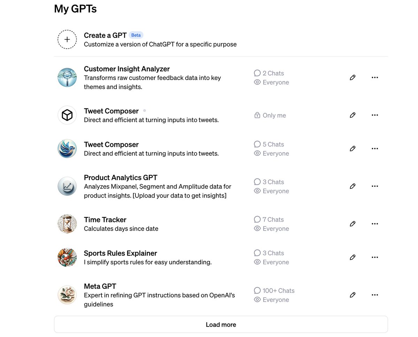The image size is (418, 337).
Task: Click 'I simplify sports rules' description
Action: 148,262
